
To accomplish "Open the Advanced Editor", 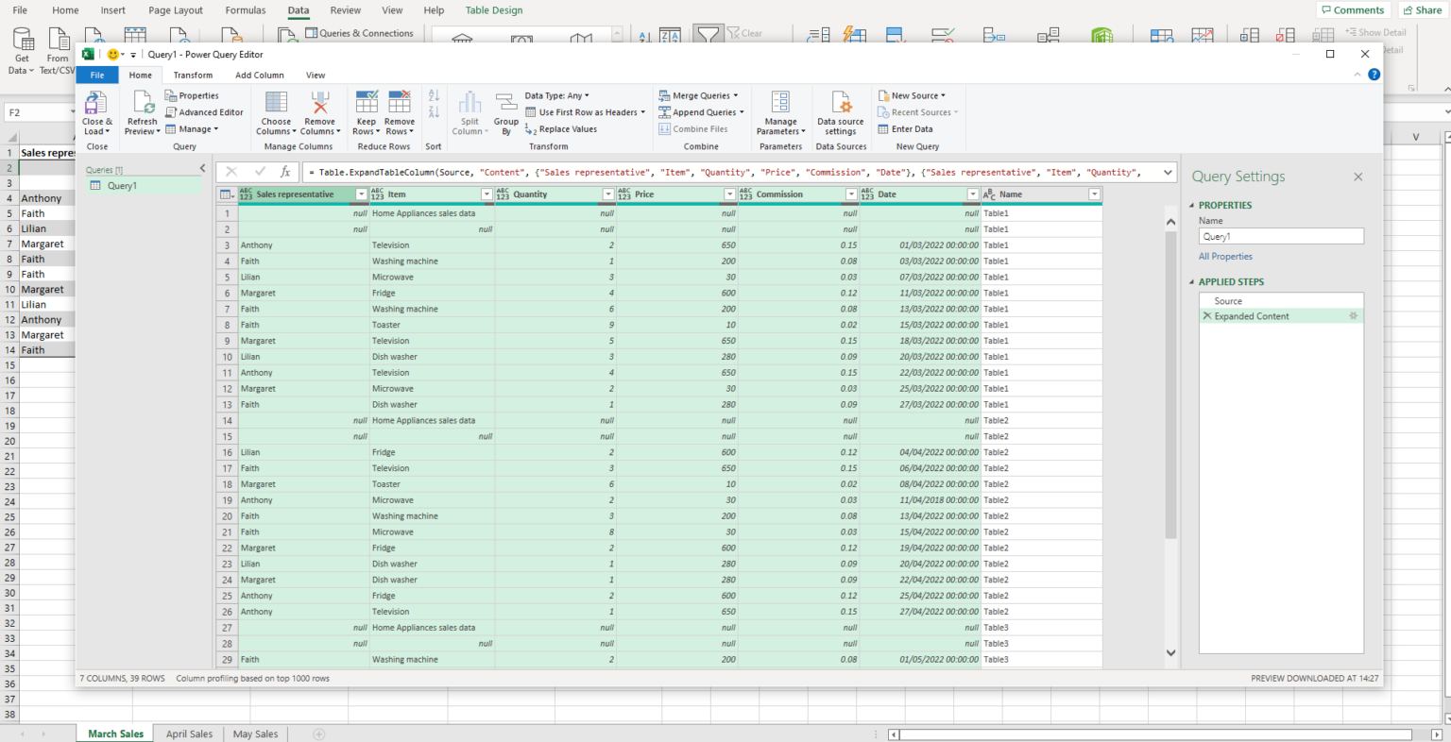I will (x=204, y=112).
